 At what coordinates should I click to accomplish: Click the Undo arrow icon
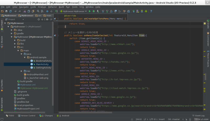pyautogui.click(x=15, y=11)
